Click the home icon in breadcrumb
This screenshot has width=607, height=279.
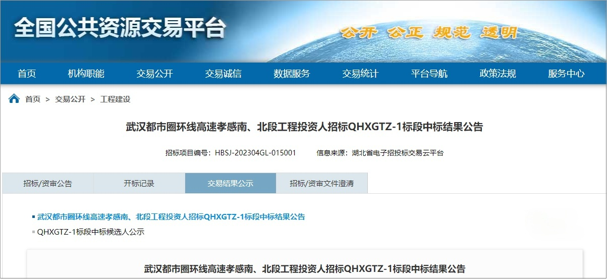point(14,99)
